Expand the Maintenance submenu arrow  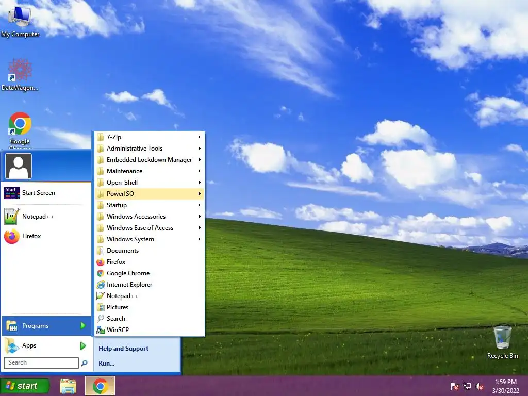pyautogui.click(x=200, y=171)
